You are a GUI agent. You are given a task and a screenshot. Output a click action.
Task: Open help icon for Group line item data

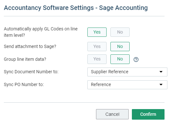point(136,60)
